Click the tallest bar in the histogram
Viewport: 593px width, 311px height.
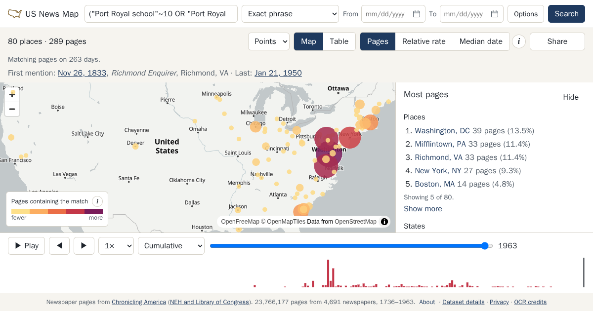(x=328, y=273)
